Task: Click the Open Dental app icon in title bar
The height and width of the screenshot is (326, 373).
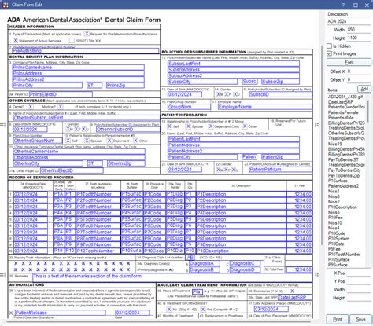Action: click(5, 5)
